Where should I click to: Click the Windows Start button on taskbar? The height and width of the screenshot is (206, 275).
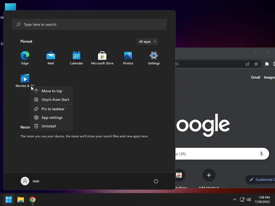point(9,200)
